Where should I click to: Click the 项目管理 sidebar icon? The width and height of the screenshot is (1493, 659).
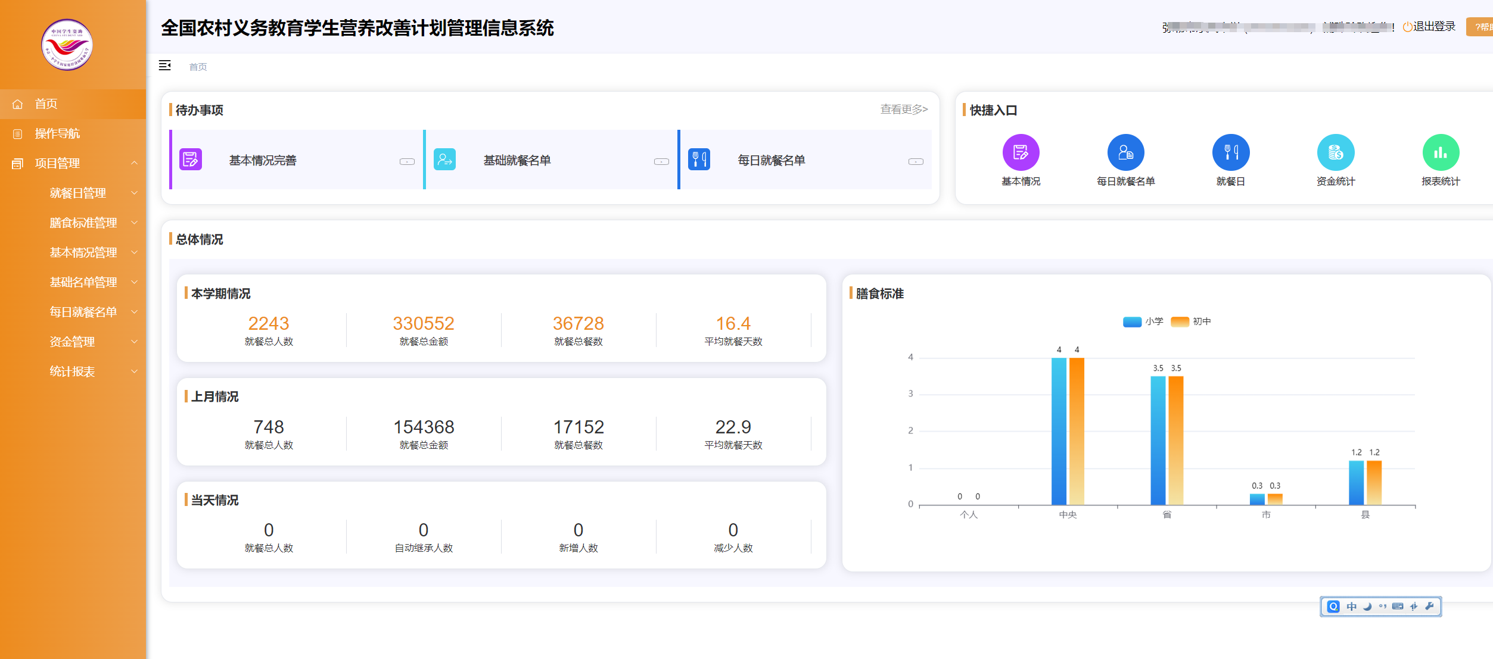tap(17, 164)
